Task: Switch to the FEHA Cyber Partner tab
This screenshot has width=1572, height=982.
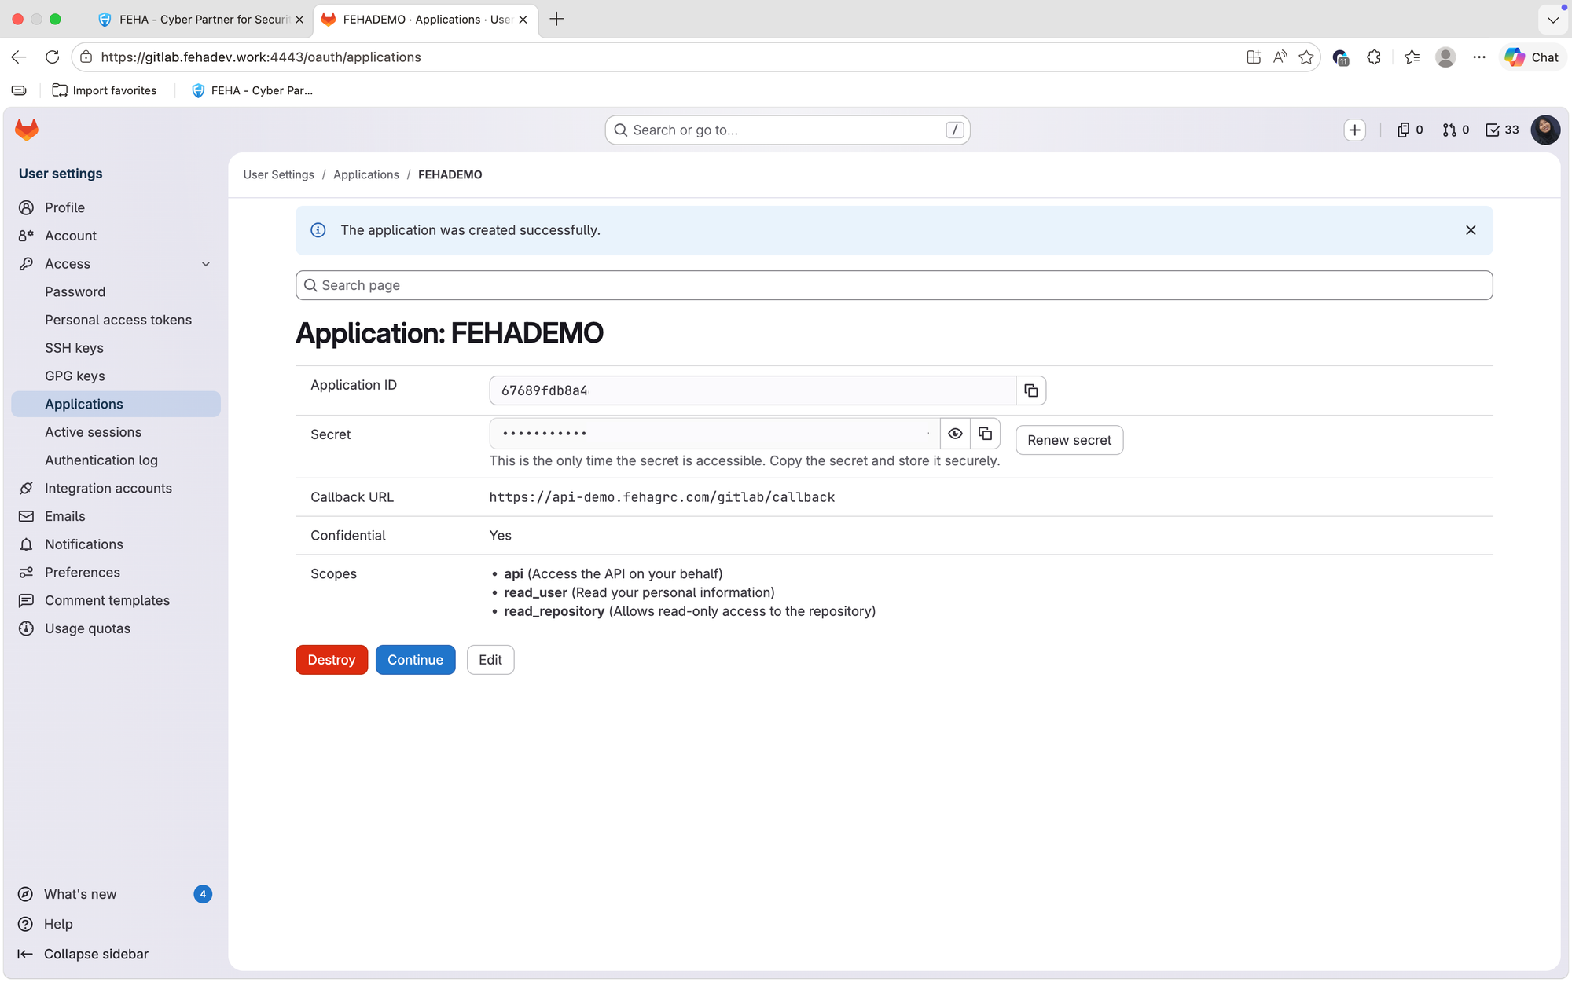Action: tap(201, 20)
